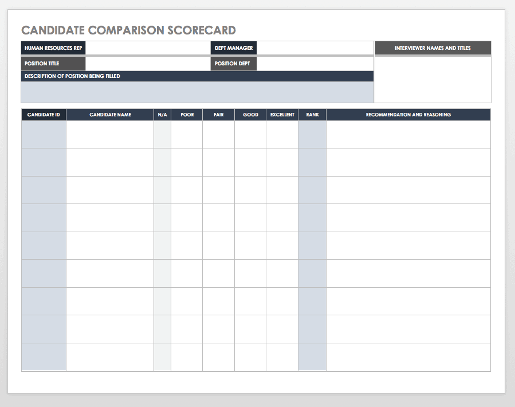515x407 pixels.
Task: Click the Dept Manager input field
Action: click(315, 48)
